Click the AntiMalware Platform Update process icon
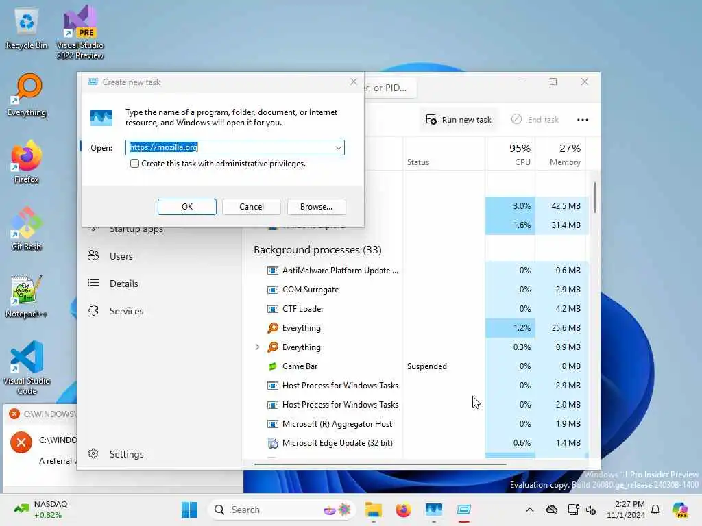This screenshot has width=702, height=526. (272, 271)
